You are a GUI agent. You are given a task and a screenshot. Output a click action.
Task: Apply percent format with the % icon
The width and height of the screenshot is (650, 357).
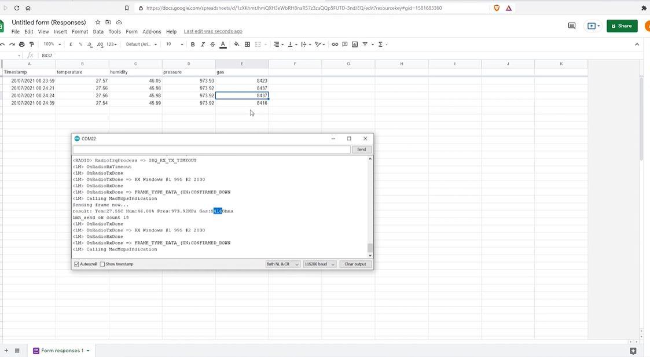[x=80, y=45]
